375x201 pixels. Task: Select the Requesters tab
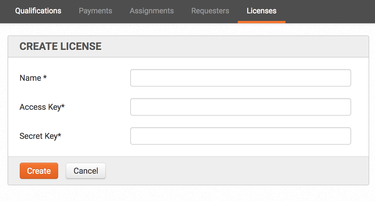tap(210, 11)
